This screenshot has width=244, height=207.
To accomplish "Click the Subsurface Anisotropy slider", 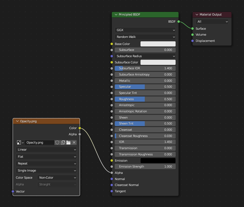I will [145, 74].
